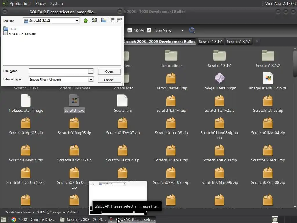Click the Desktop/Home icon in file dialog

click(x=95, y=20)
